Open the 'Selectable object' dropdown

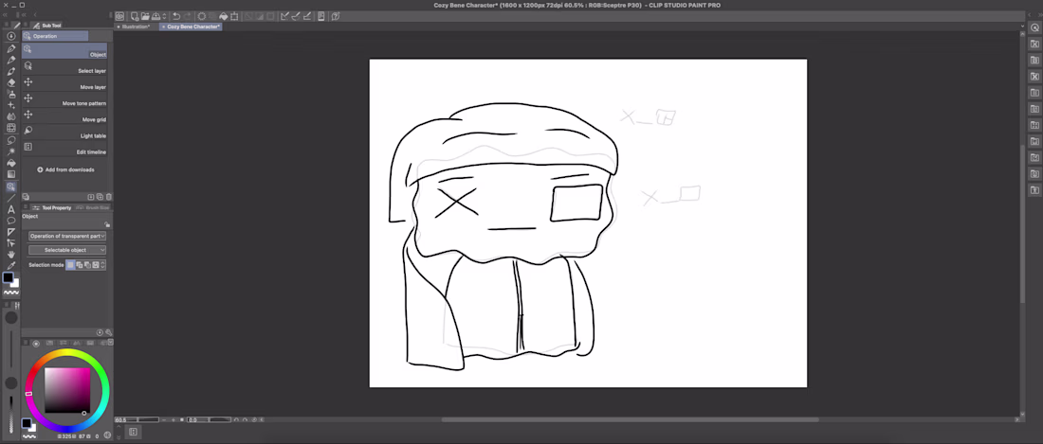[67, 250]
